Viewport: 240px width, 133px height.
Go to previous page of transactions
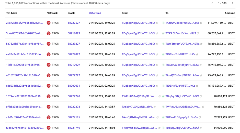click(212, 3)
